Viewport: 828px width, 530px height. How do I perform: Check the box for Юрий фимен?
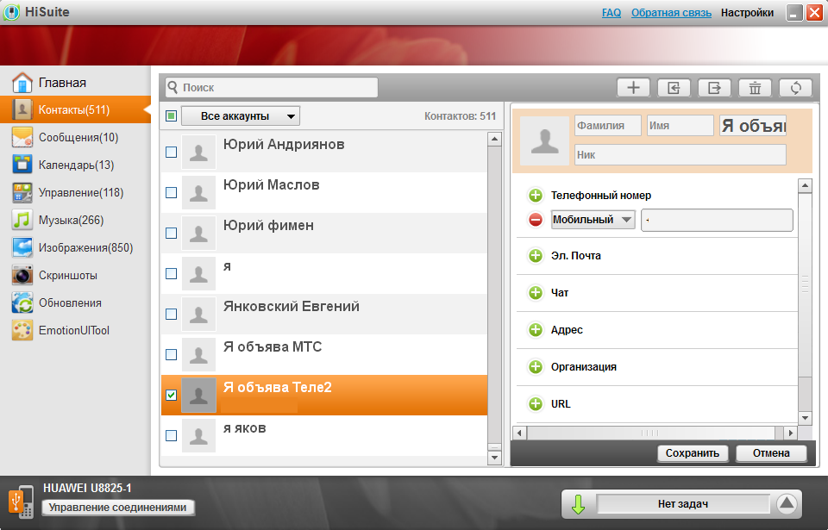pyautogui.click(x=171, y=234)
